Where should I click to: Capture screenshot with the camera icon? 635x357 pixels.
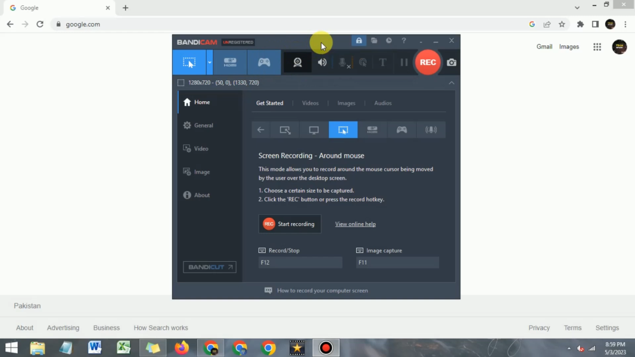point(452,62)
